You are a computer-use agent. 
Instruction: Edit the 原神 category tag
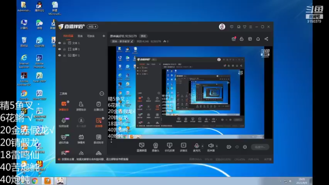(123, 42)
